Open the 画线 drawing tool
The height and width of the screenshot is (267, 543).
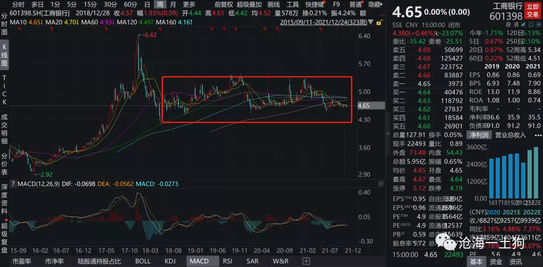(x=274, y=5)
